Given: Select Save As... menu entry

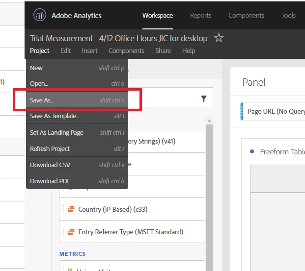Looking at the screenshot, I should [x=77, y=100].
